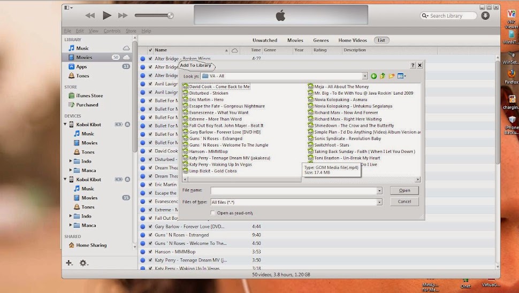Open the File menu
This screenshot has width=519, height=293.
[67, 31]
